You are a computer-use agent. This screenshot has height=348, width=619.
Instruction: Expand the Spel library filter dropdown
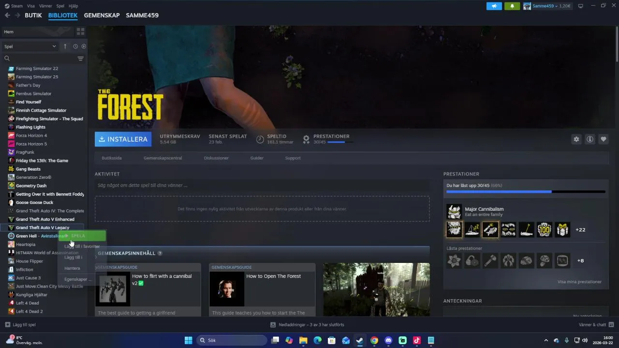(x=30, y=46)
